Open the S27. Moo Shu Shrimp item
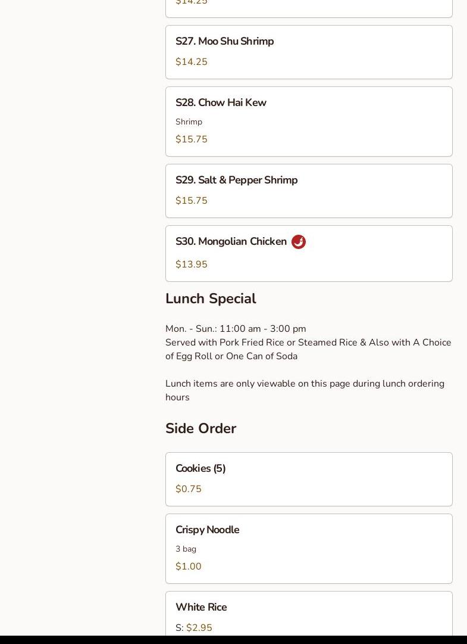Viewport: 467px width, 644px height. coord(224,41)
